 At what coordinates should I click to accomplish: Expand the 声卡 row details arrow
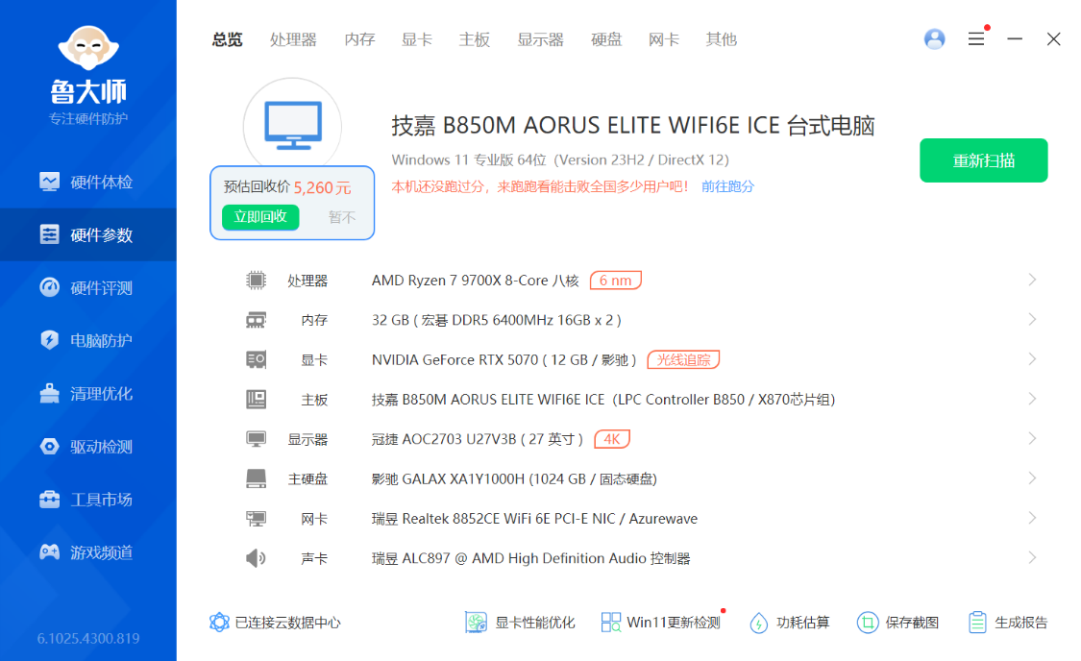click(x=1032, y=557)
